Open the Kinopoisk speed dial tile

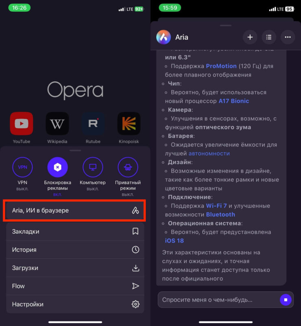click(x=129, y=124)
